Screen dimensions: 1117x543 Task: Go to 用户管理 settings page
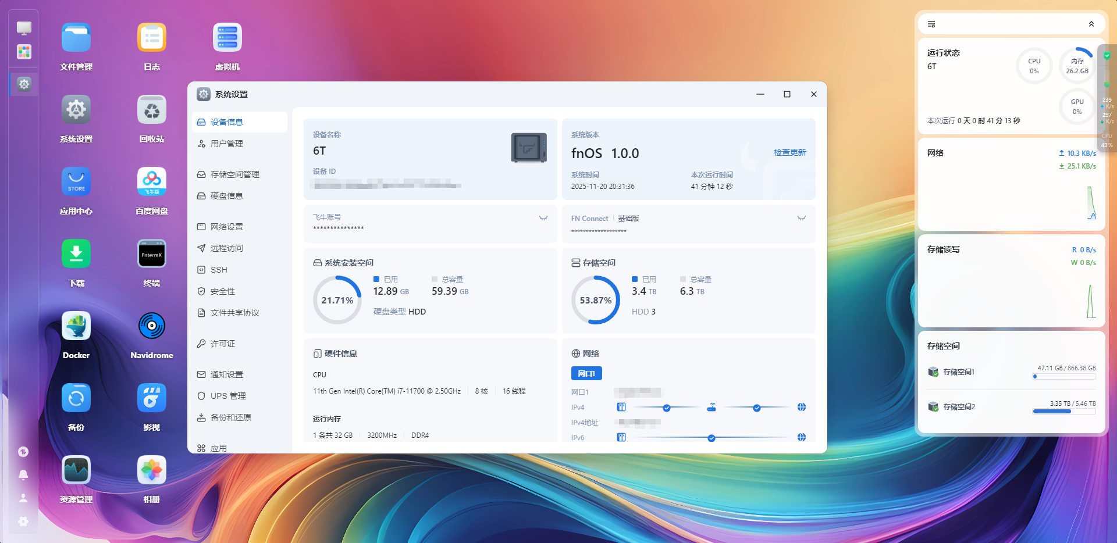240,144
